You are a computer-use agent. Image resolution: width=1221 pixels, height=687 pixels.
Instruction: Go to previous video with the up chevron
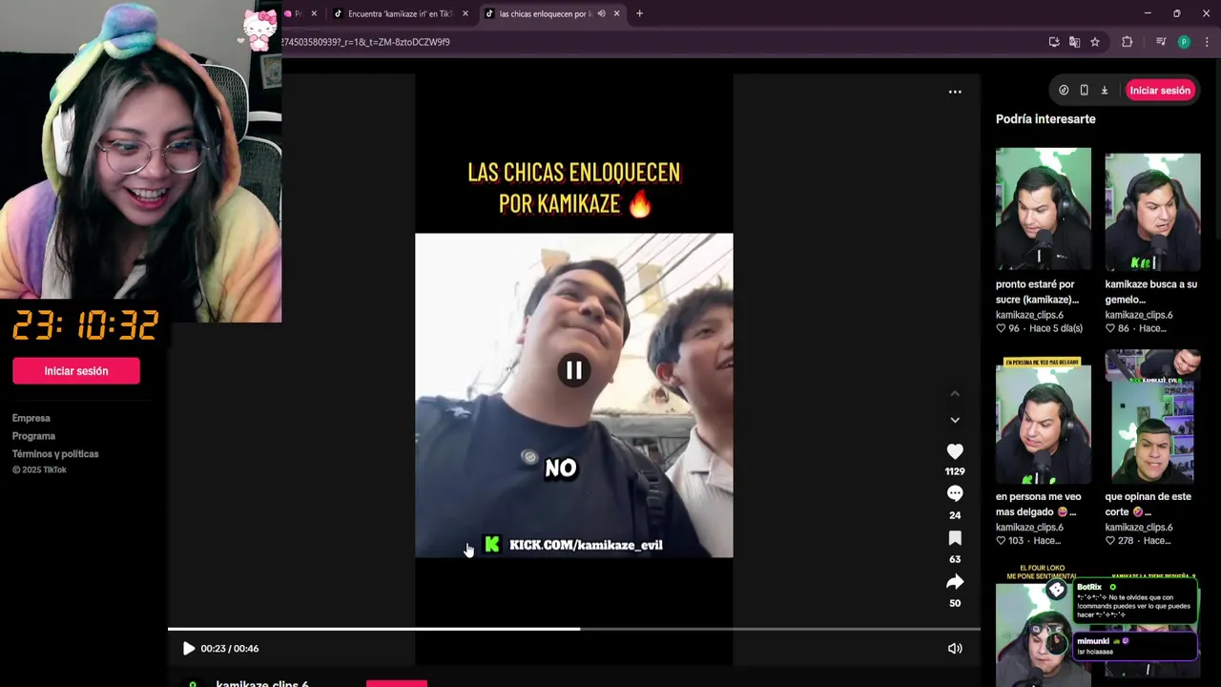955,393
